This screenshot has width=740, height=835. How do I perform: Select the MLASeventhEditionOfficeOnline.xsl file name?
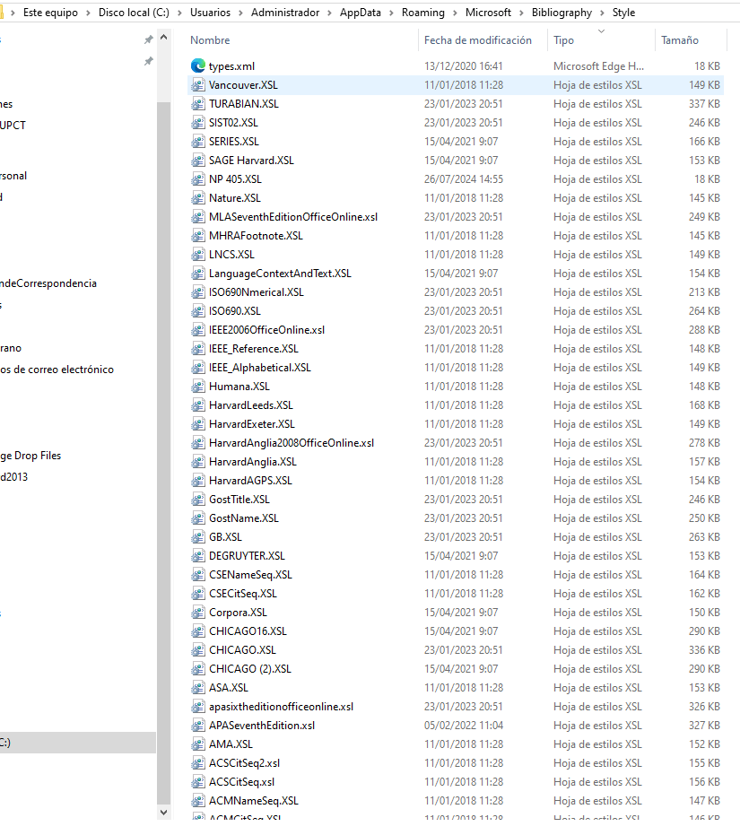pyautogui.click(x=293, y=217)
